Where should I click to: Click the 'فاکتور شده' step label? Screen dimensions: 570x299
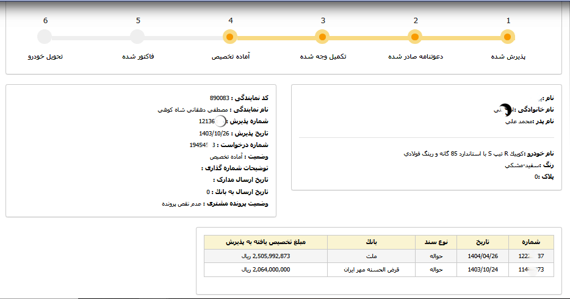coord(138,56)
